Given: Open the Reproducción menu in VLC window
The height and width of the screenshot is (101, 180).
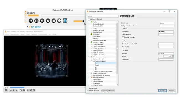Looking at the screenshot, I should pyautogui.click(x=15, y=34).
